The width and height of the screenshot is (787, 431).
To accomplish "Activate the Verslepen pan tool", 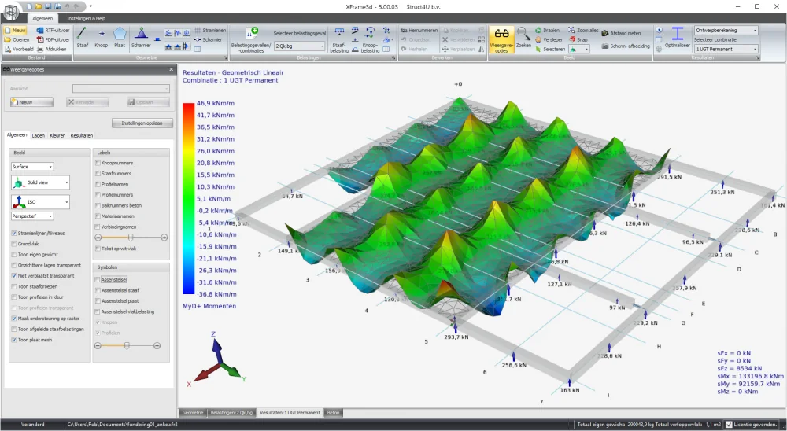I will coord(549,39).
